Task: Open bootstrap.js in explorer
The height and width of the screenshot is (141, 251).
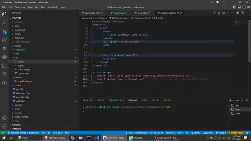Action: click(24, 69)
